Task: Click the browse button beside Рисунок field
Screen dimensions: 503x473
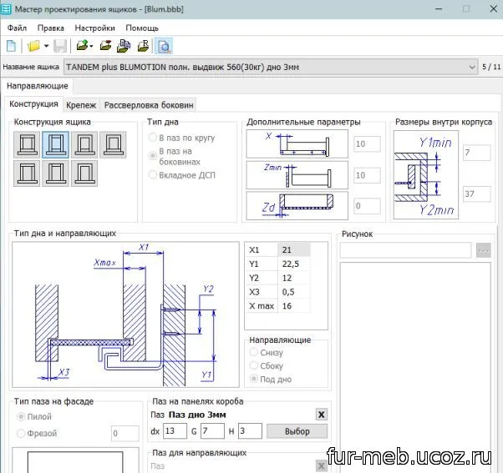Action: (x=484, y=250)
